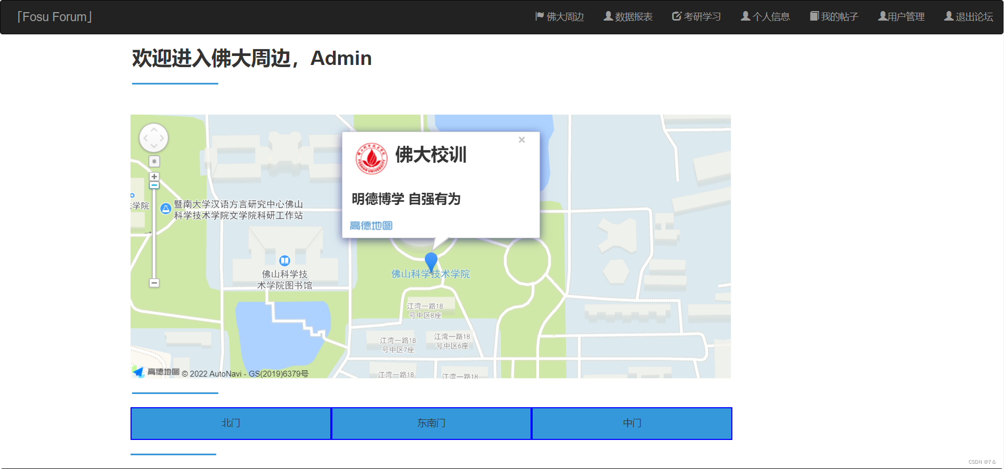Image resolution: width=1004 pixels, height=469 pixels.
Task: Click the blue map marker pin
Action: pyautogui.click(x=431, y=261)
